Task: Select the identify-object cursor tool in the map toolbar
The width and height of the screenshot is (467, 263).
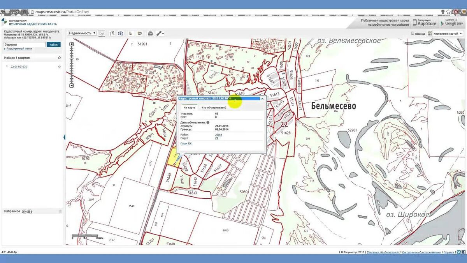Action: (102, 33)
